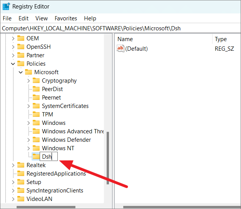Open the File menu
Viewport: 241px width, 209px height.
[7, 18]
